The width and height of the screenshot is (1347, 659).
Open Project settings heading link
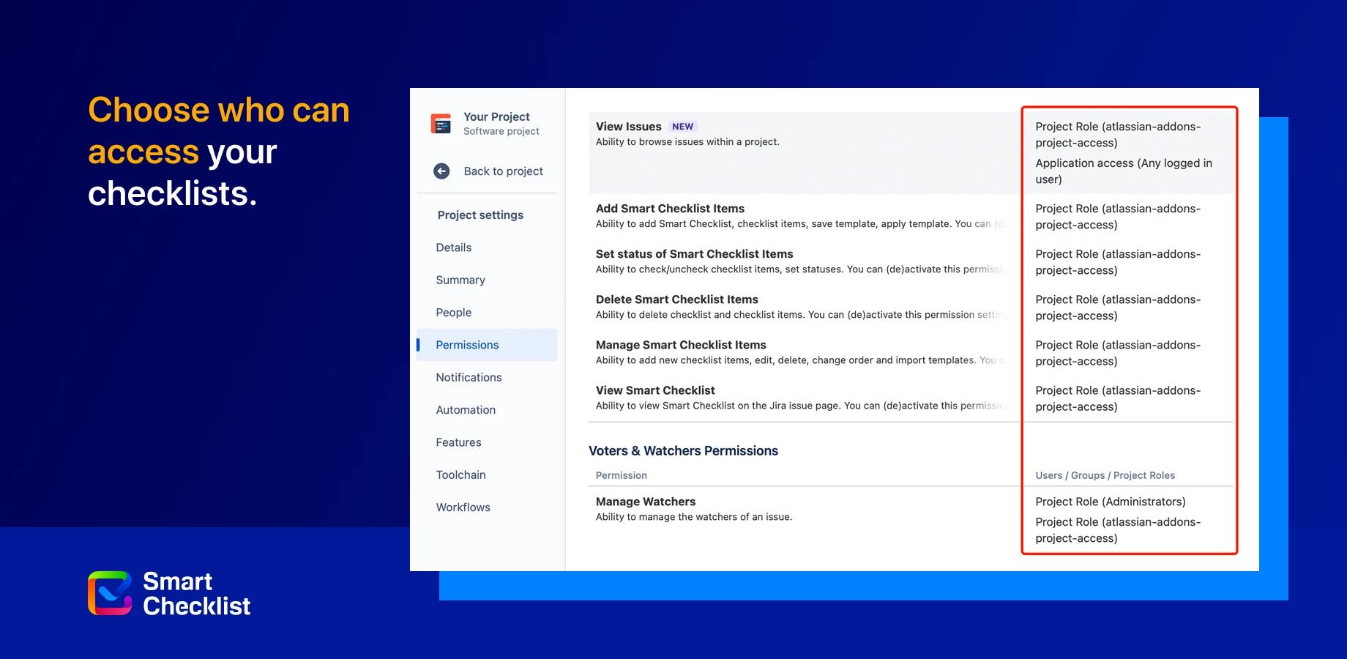tap(480, 215)
